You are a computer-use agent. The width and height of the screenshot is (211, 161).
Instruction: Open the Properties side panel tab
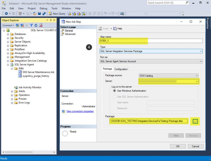point(208,23)
